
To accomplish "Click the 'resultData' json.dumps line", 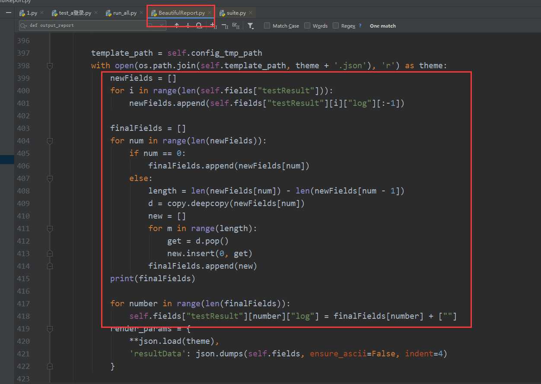I will (288, 354).
